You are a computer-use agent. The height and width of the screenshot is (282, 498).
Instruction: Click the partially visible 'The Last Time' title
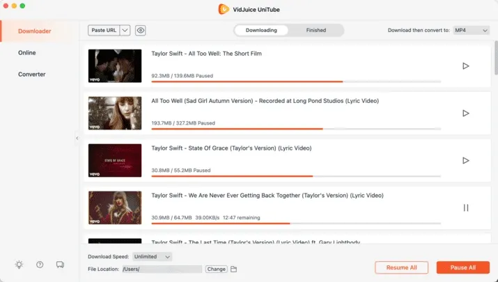(256, 242)
